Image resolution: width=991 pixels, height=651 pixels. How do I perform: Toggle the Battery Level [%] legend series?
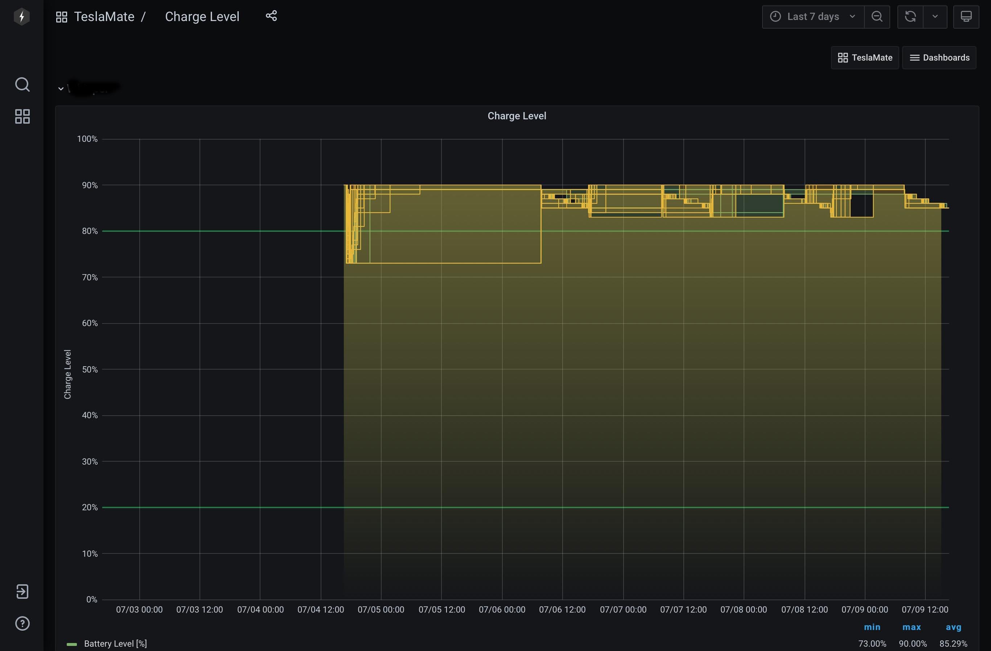pyautogui.click(x=115, y=643)
